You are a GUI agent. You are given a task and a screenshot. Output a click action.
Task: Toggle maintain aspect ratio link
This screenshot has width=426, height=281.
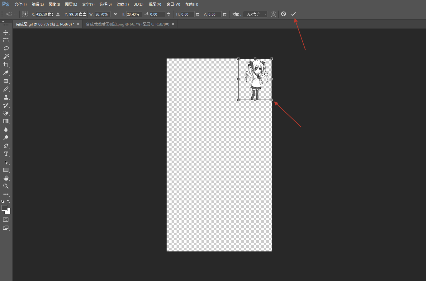pos(115,14)
